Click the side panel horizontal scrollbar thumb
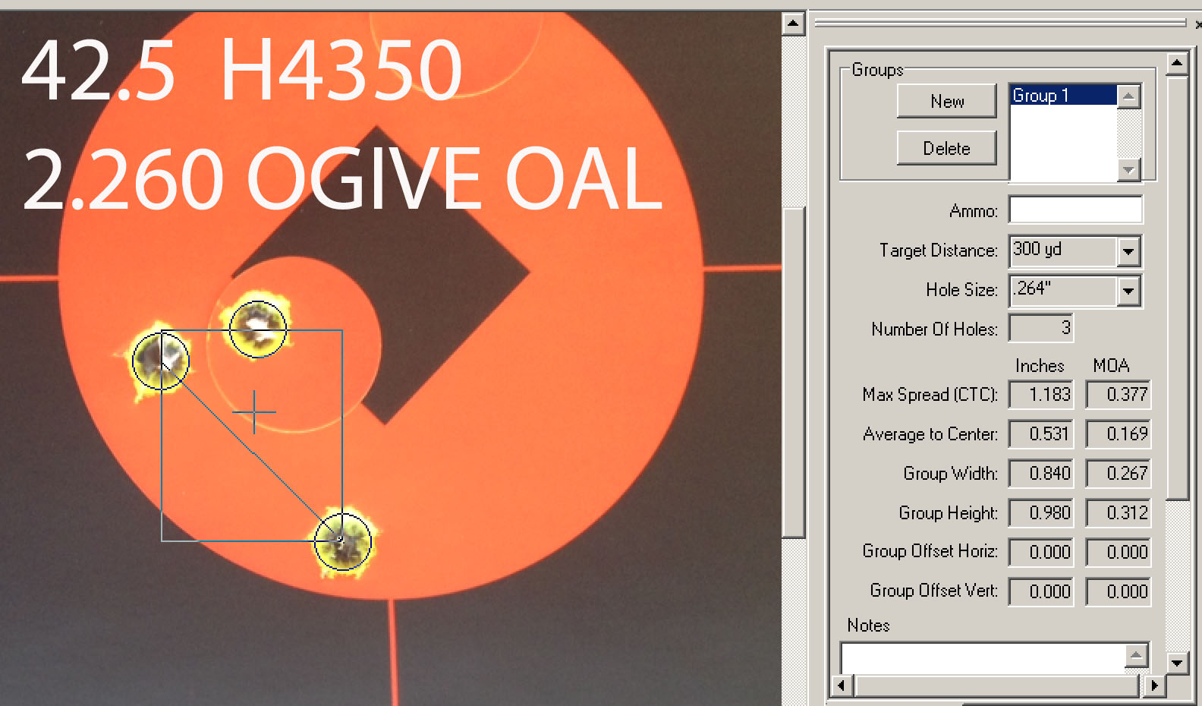 pyautogui.click(x=997, y=686)
